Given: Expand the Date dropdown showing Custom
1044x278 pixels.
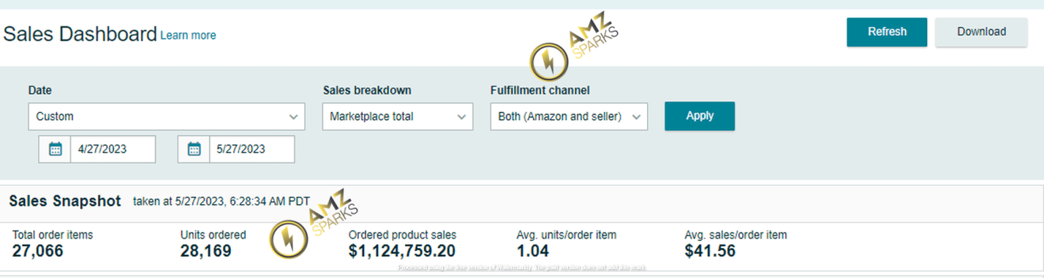Looking at the screenshot, I should click(x=167, y=117).
